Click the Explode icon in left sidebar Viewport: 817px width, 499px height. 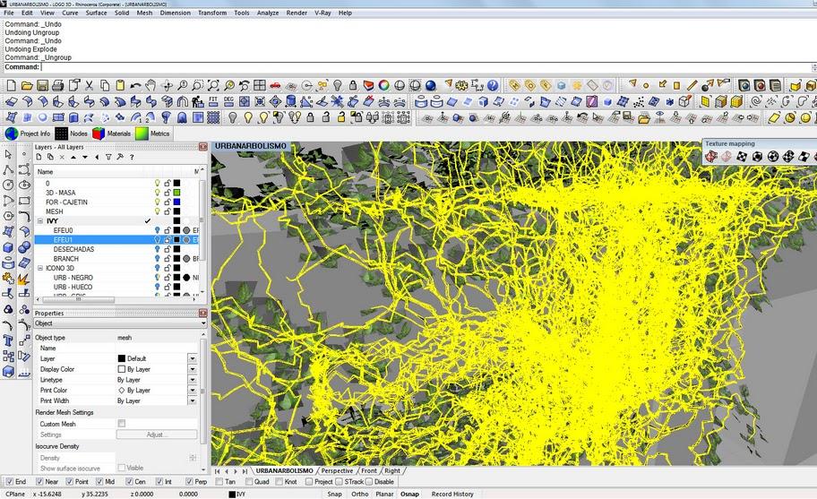coord(24,279)
